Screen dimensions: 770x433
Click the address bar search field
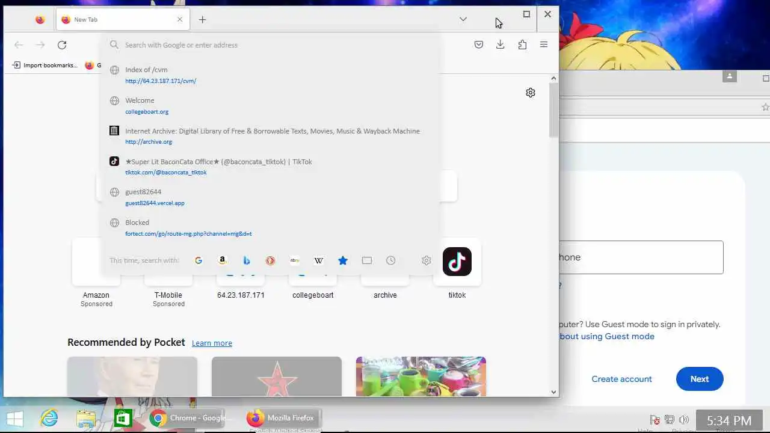pos(271,45)
